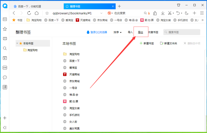Select 爱淘宝 in bookmark list

pyautogui.click(x=70, y=68)
